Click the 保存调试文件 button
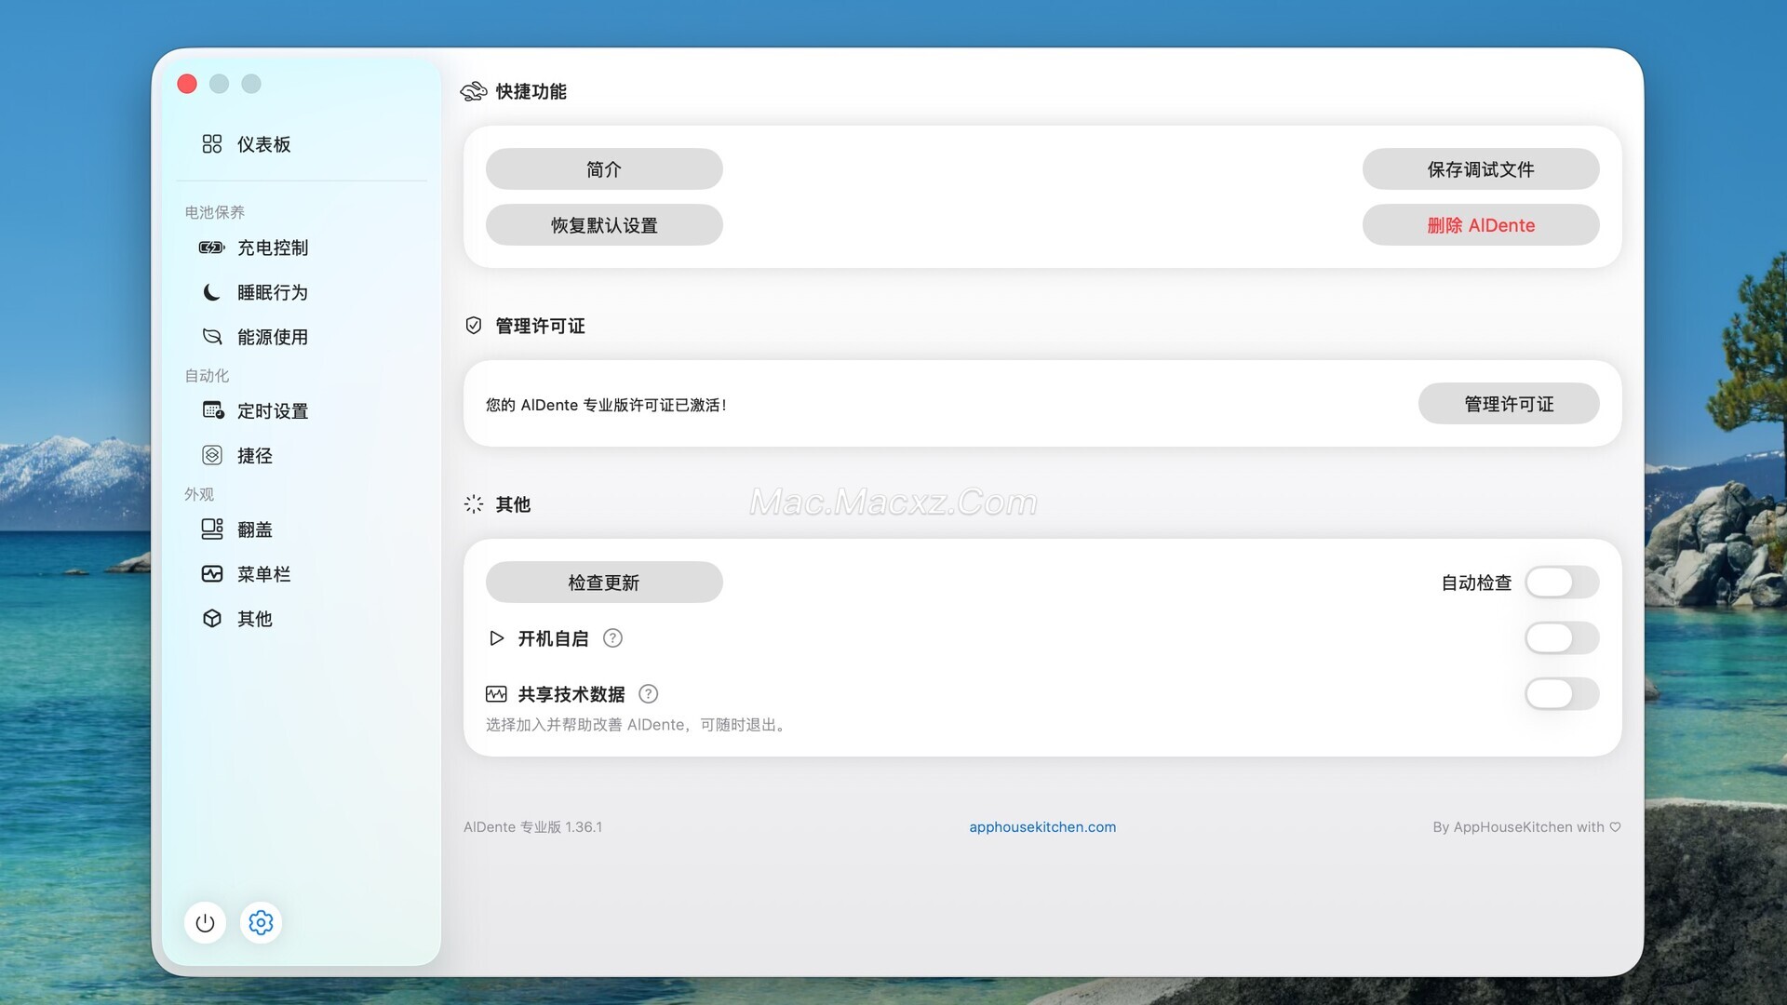This screenshot has height=1005, width=1787. point(1480,169)
